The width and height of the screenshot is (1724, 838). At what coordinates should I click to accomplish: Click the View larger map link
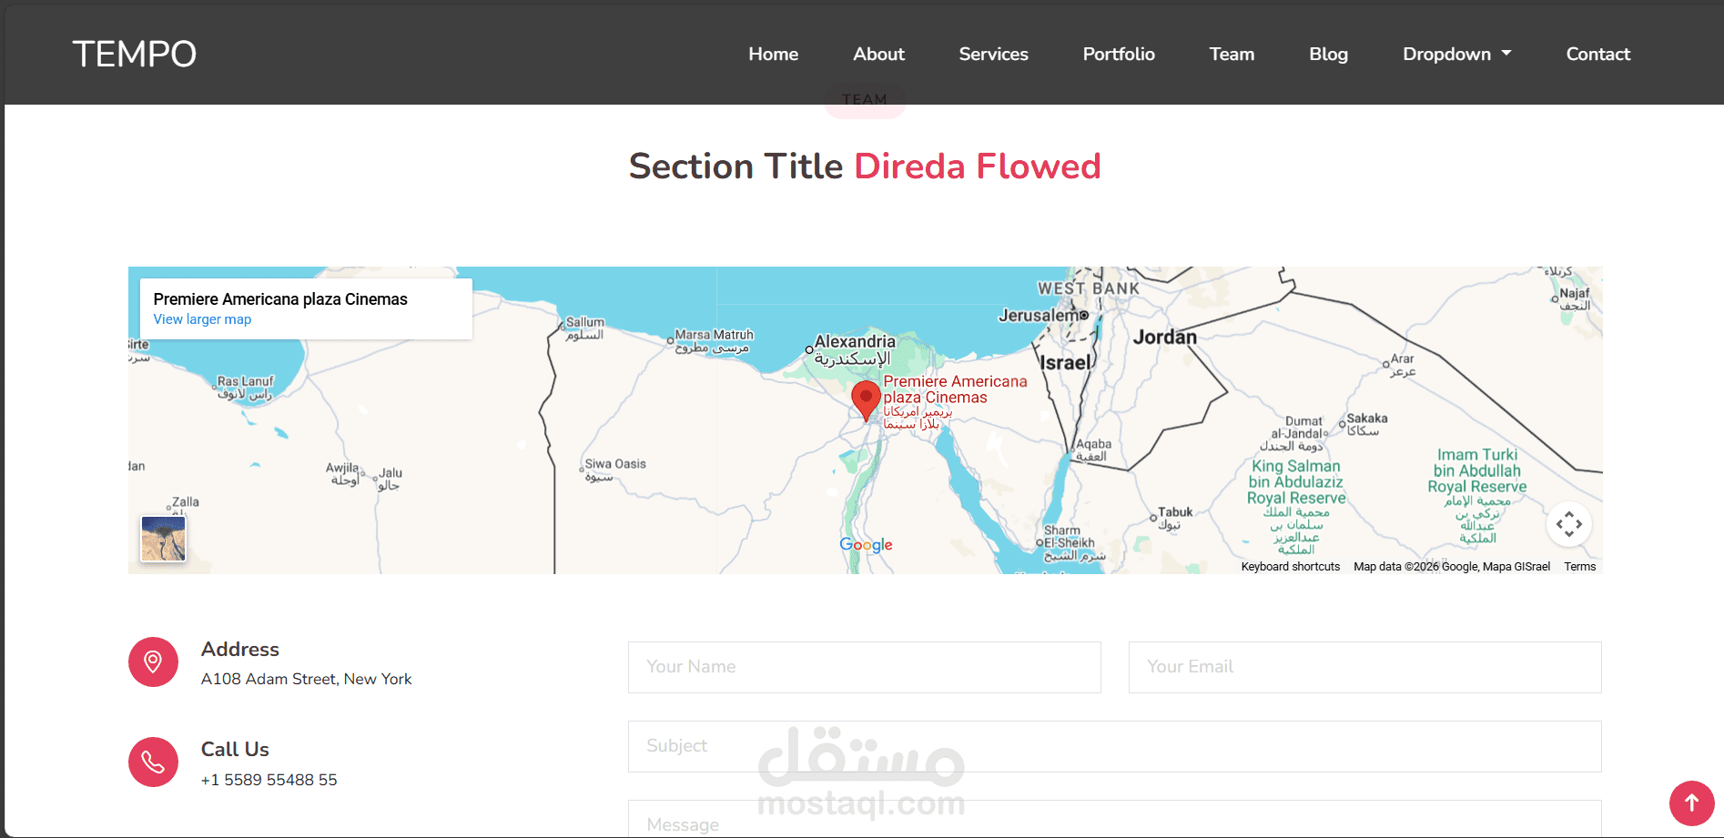point(202,319)
